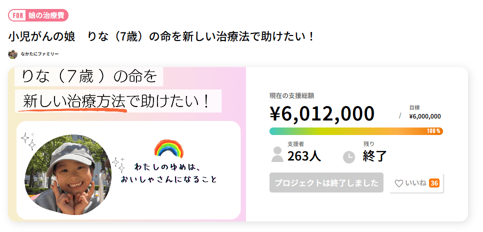Click the project title about りな（7歳）
The width and height of the screenshot is (483, 232).
[161, 36]
